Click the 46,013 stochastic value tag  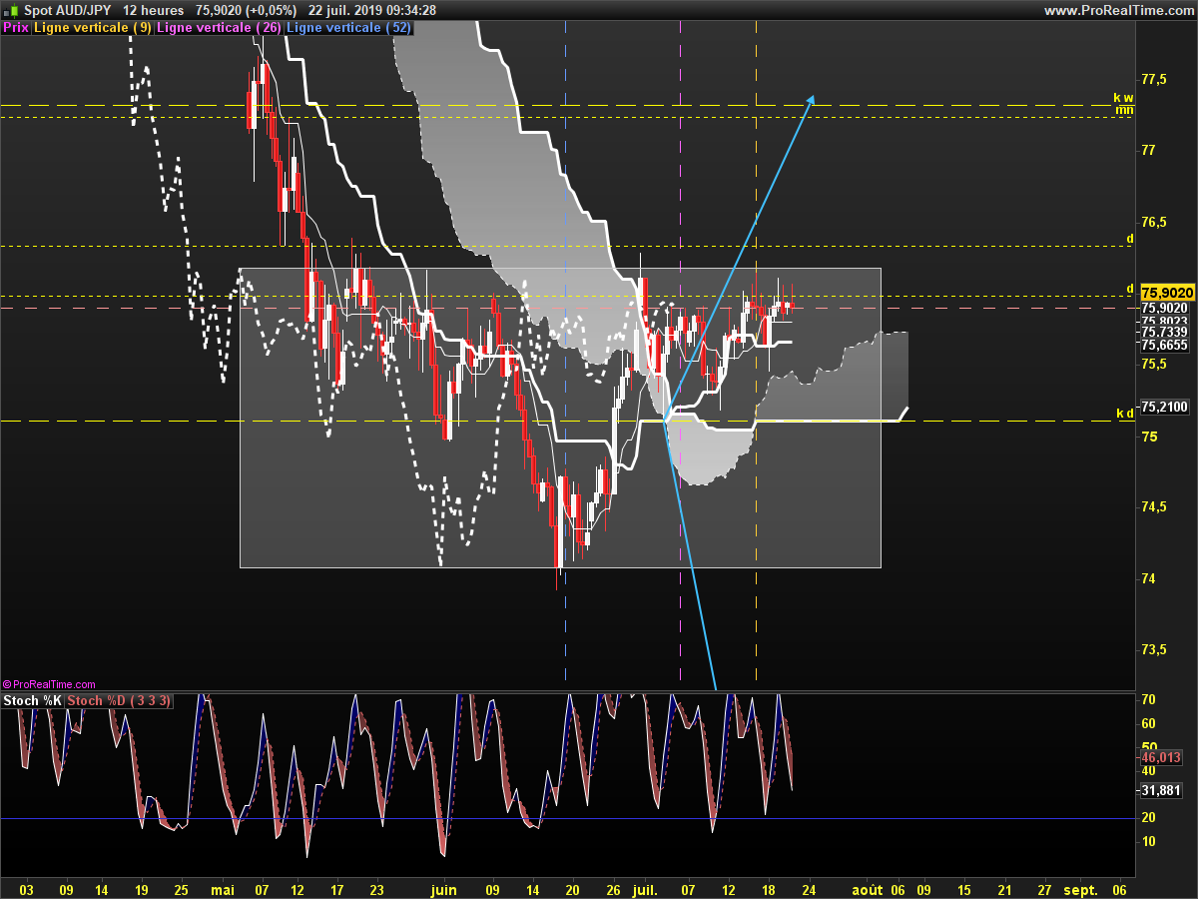click(1161, 758)
